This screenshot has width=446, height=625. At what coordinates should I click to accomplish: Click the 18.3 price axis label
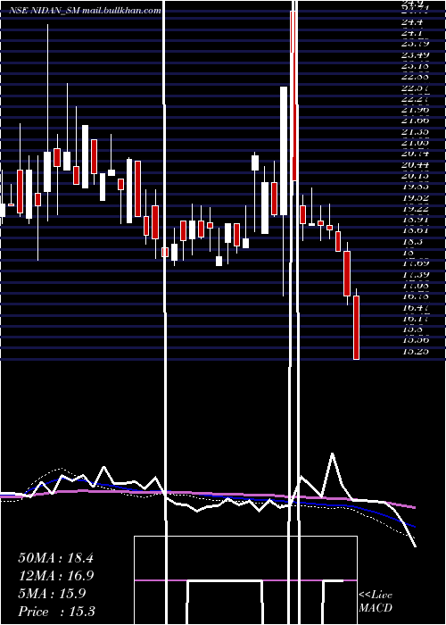point(412,242)
